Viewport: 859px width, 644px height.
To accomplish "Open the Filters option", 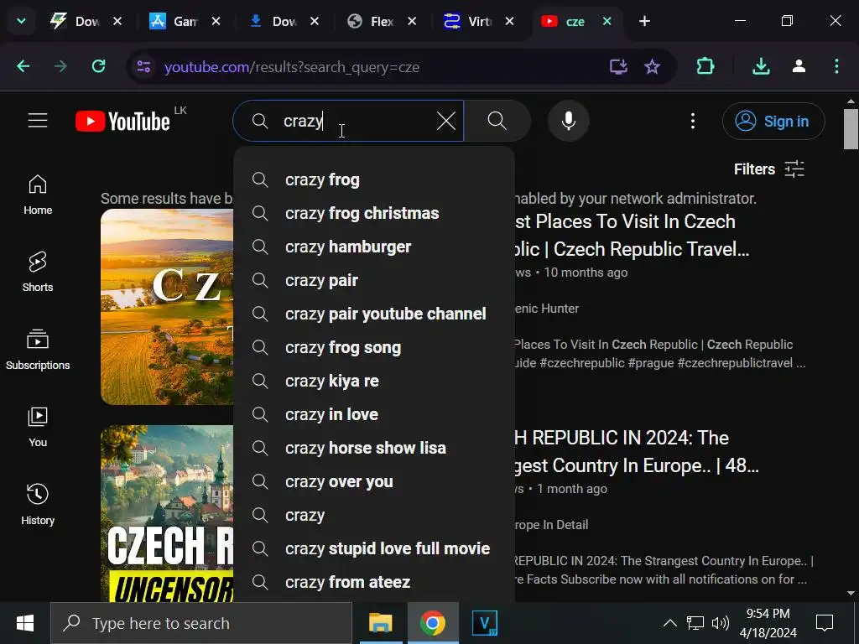I will click(769, 169).
